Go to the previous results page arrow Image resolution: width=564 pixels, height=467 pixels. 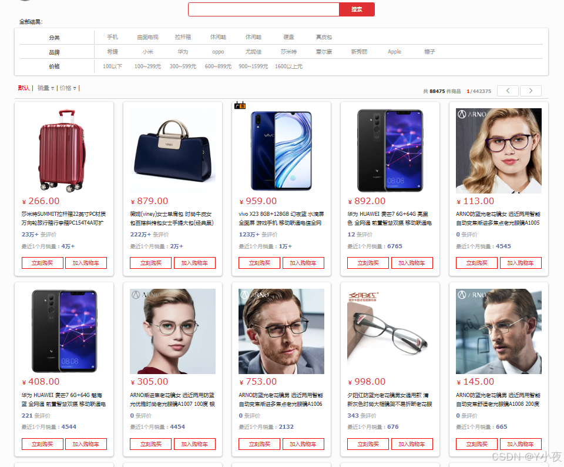click(508, 91)
